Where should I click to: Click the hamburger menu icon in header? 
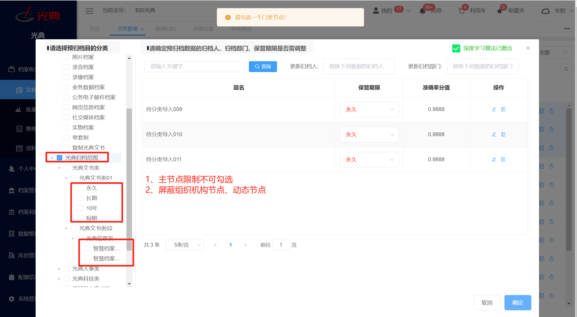coord(89,11)
